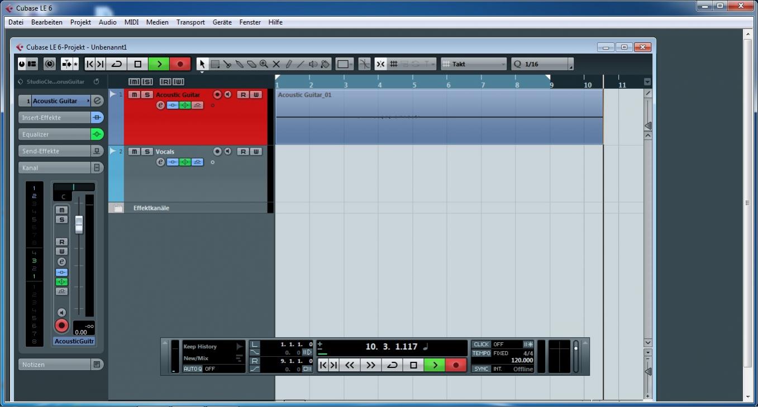This screenshot has width=758, height=407.
Task: Solo the Acoustic Guitar track
Action: pyautogui.click(x=147, y=95)
